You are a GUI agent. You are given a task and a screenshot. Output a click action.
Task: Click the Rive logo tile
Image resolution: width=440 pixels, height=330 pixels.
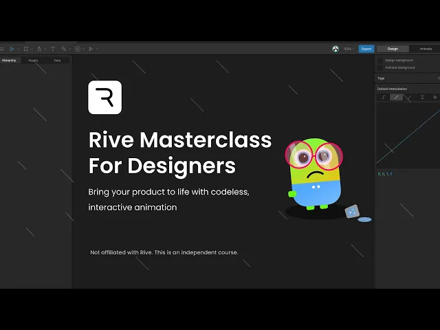pos(105,98)
